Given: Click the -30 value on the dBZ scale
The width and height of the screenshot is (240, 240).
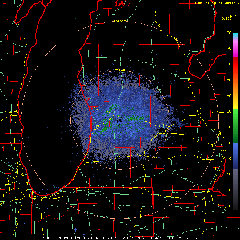Looking at the screenshot, I should [228, 206].
